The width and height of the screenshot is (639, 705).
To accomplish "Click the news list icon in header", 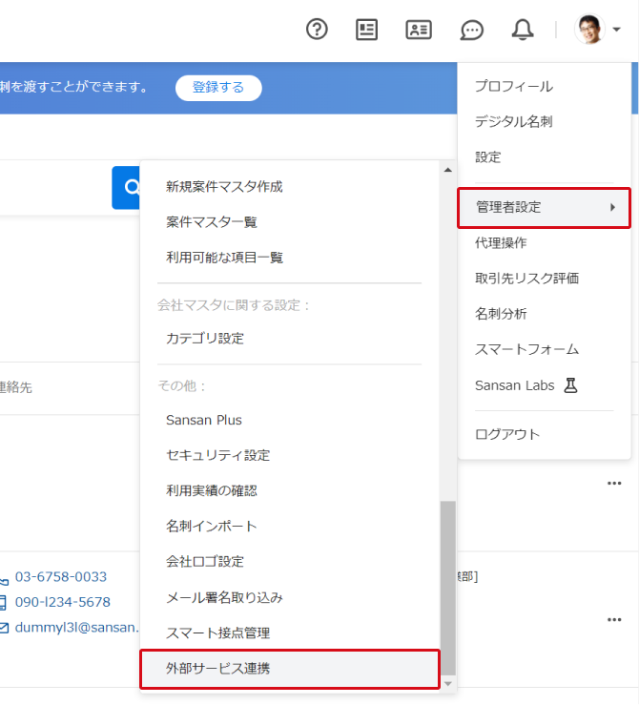I will click(x=367, y=30).
